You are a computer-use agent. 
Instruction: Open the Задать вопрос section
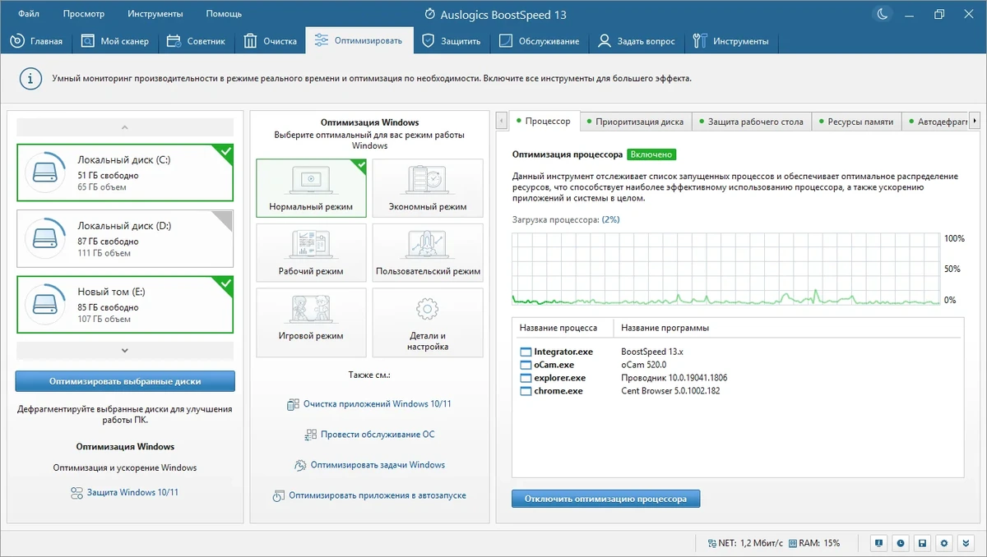tap(637, 41)
